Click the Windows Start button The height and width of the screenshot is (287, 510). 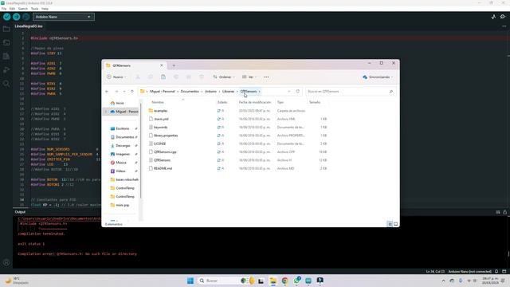(190, 281)
